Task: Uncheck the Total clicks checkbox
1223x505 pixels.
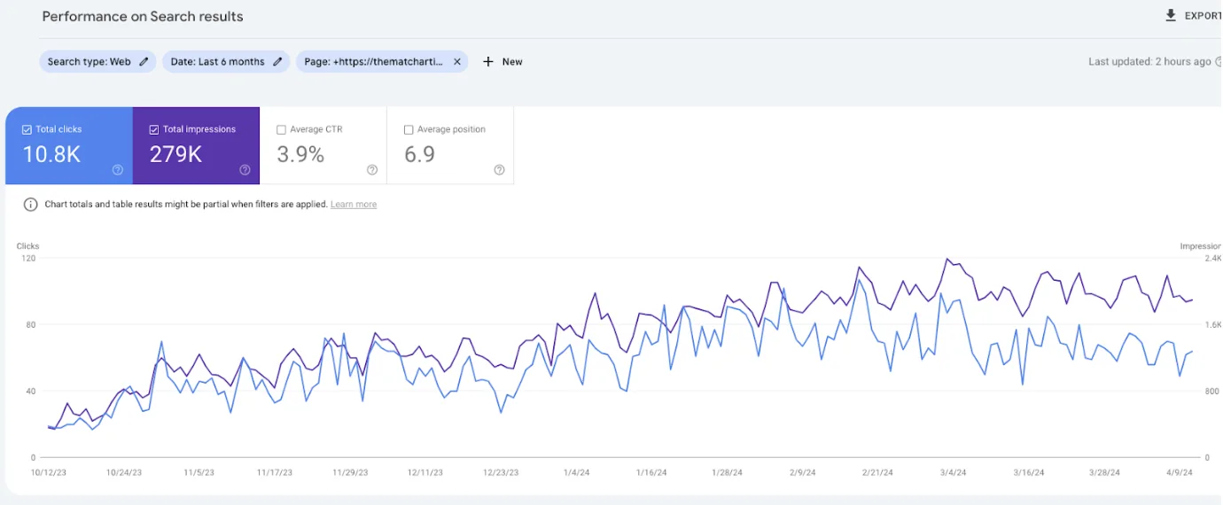Action: [x=27, y=130]
